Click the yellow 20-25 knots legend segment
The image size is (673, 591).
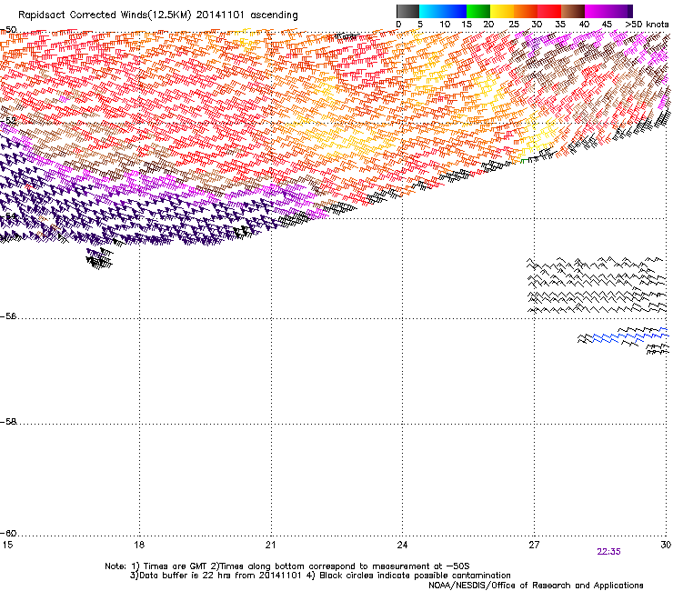tap(502, 11)
